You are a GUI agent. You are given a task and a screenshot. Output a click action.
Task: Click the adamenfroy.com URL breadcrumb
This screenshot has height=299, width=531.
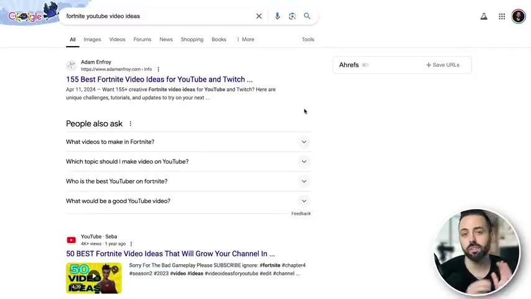[116, 69]
